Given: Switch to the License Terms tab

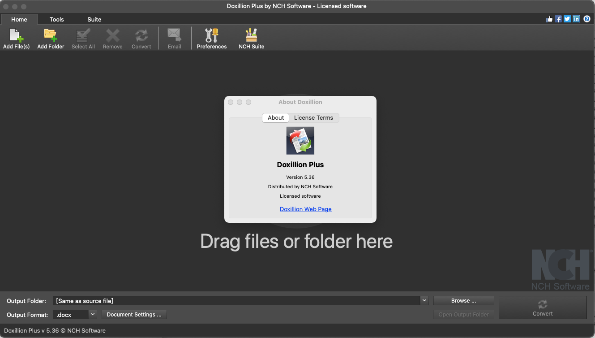Looking at the screenshot, I should click(x=314, y=117).
